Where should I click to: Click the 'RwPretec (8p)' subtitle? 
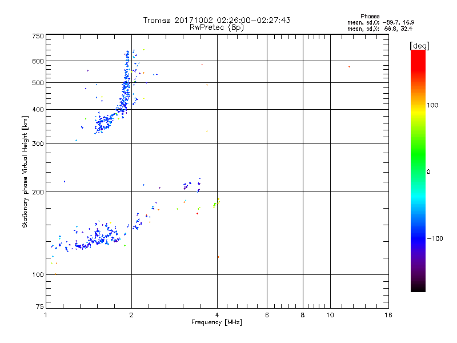[x=217, y=27]
